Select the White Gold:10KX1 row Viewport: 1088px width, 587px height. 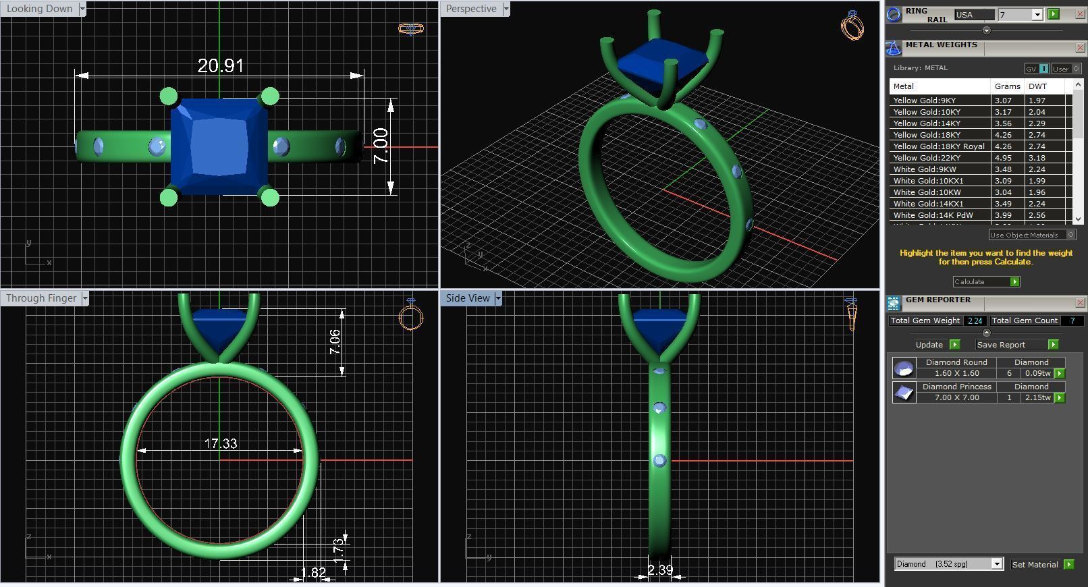coord(981,180)
